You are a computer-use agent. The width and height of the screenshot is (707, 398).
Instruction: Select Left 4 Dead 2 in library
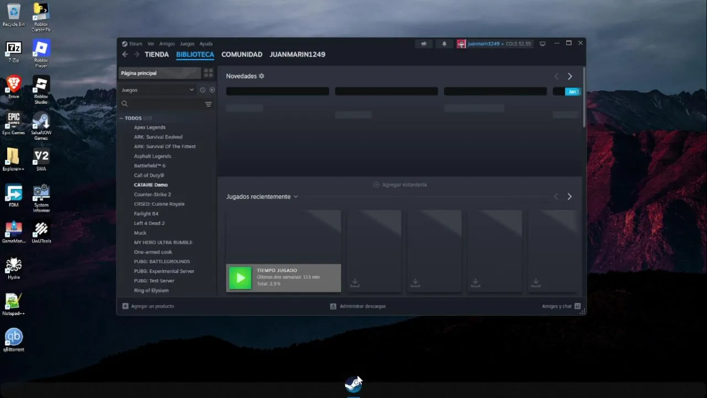pos(149,223)
